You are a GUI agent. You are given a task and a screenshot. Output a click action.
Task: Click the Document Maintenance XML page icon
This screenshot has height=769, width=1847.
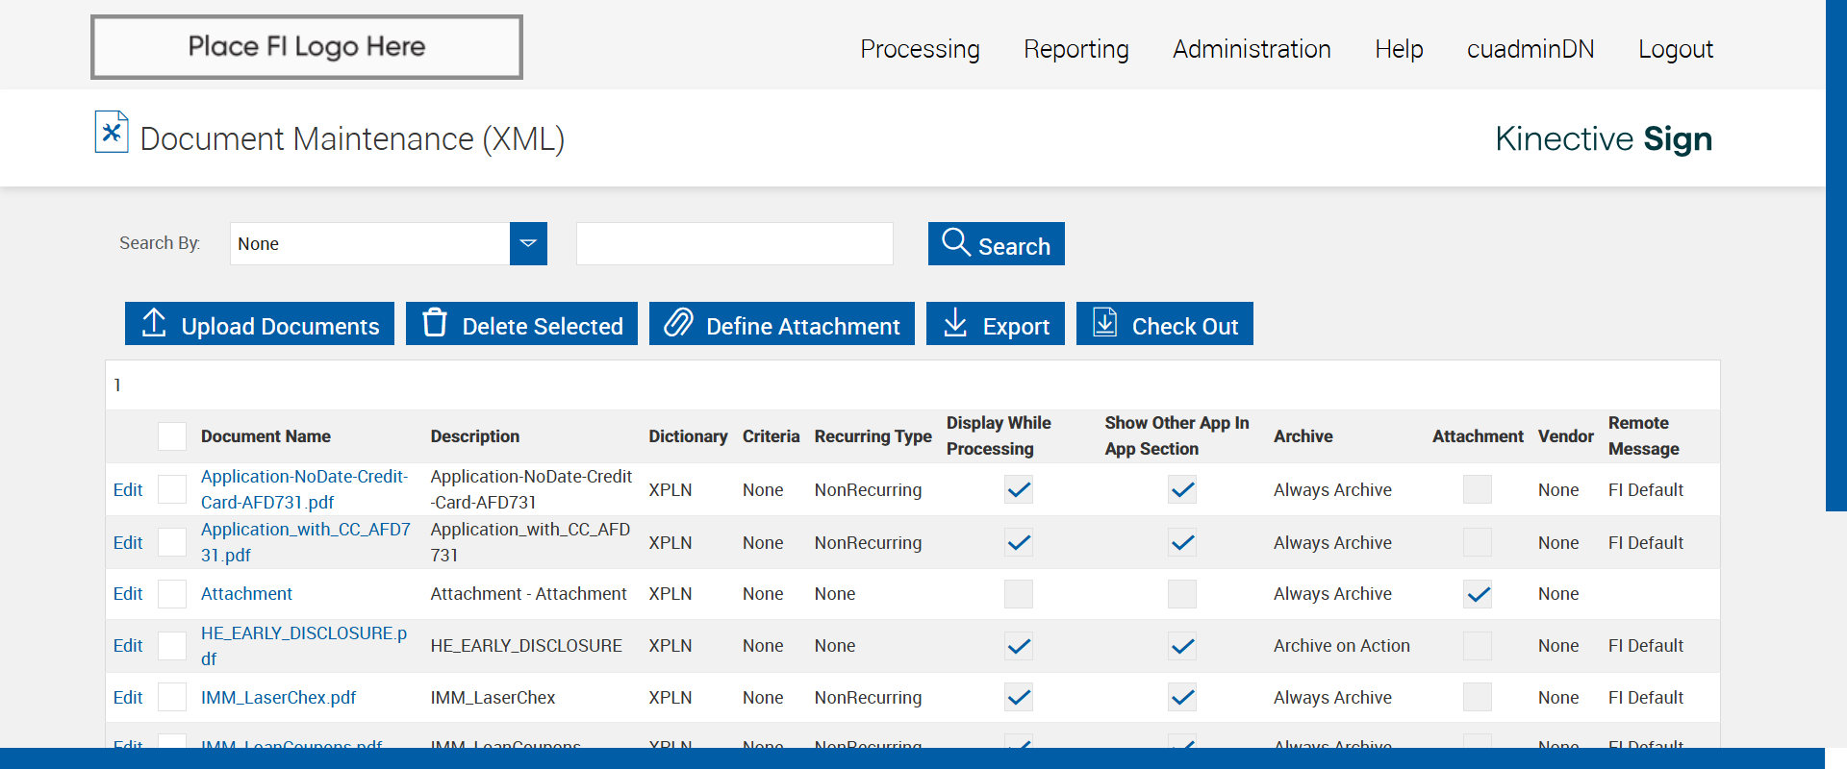112,133
